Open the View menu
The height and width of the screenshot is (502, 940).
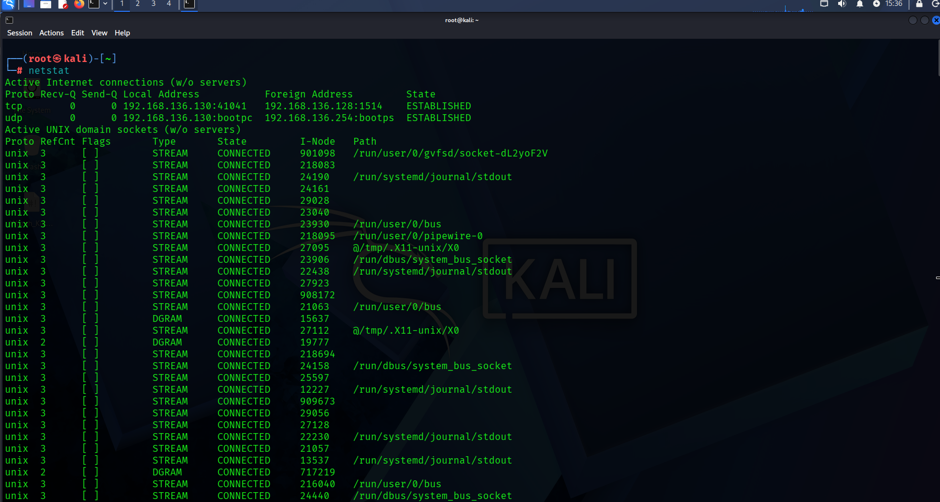(x=99, y=33)
